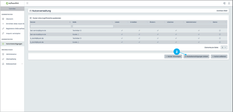Sort table by the Nutzer column arrow

pyautogui.click(x=70, y=22)
